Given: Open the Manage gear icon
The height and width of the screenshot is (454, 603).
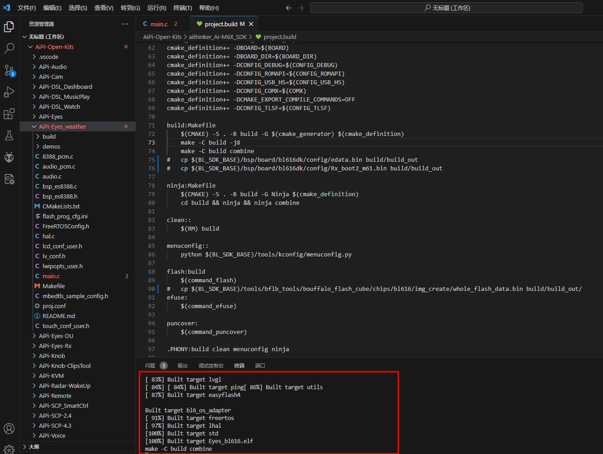Looking at the screenshot, I should 9,449.
